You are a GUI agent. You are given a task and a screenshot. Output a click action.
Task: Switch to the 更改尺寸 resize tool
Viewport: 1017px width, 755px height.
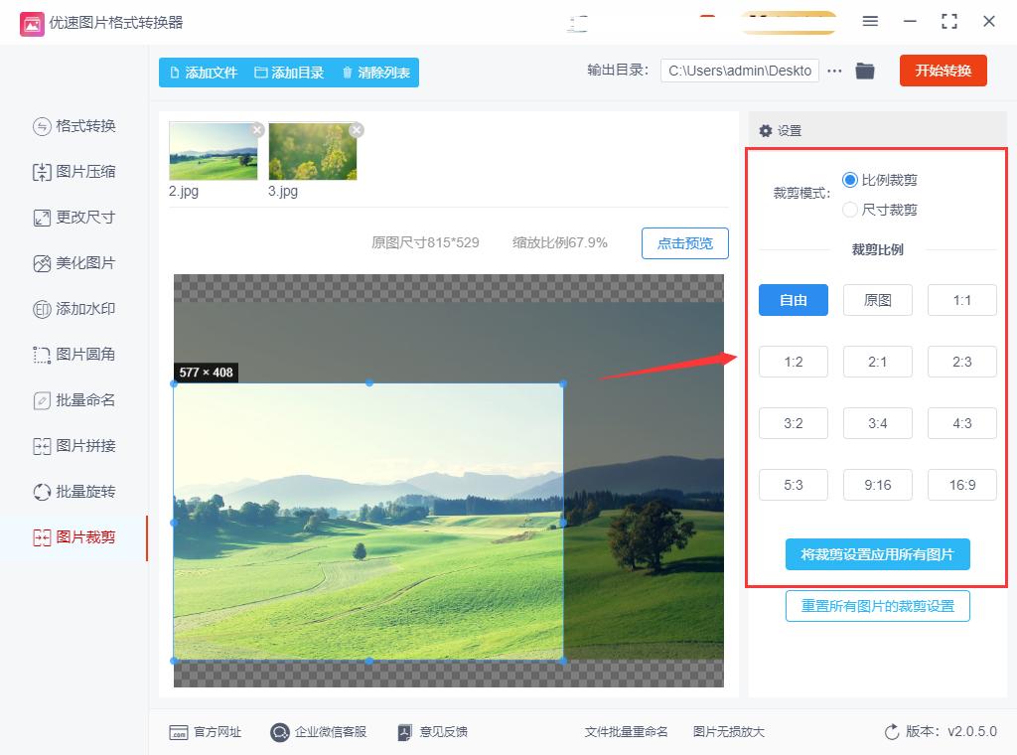(x=81, y=218)
